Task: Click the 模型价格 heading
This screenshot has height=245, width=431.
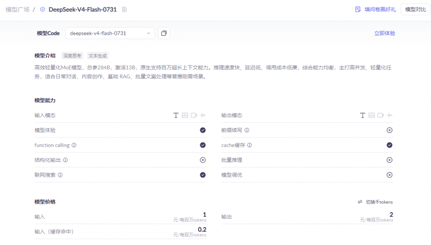Action: (x=45, y=202)
